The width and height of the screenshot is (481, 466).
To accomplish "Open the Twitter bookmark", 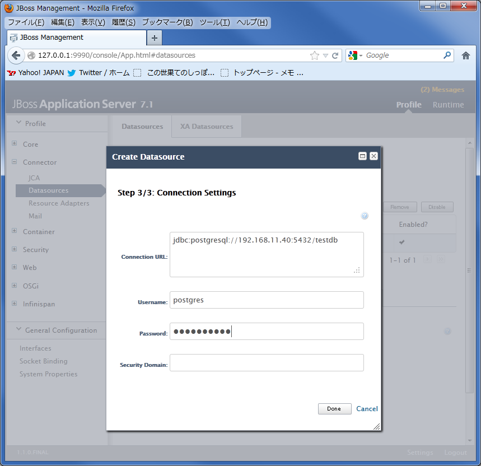I will coord(99,73).
